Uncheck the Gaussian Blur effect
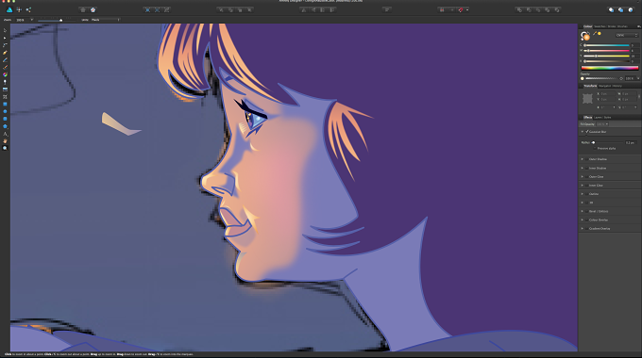This screenshot has width=642, height=358. 587,132
